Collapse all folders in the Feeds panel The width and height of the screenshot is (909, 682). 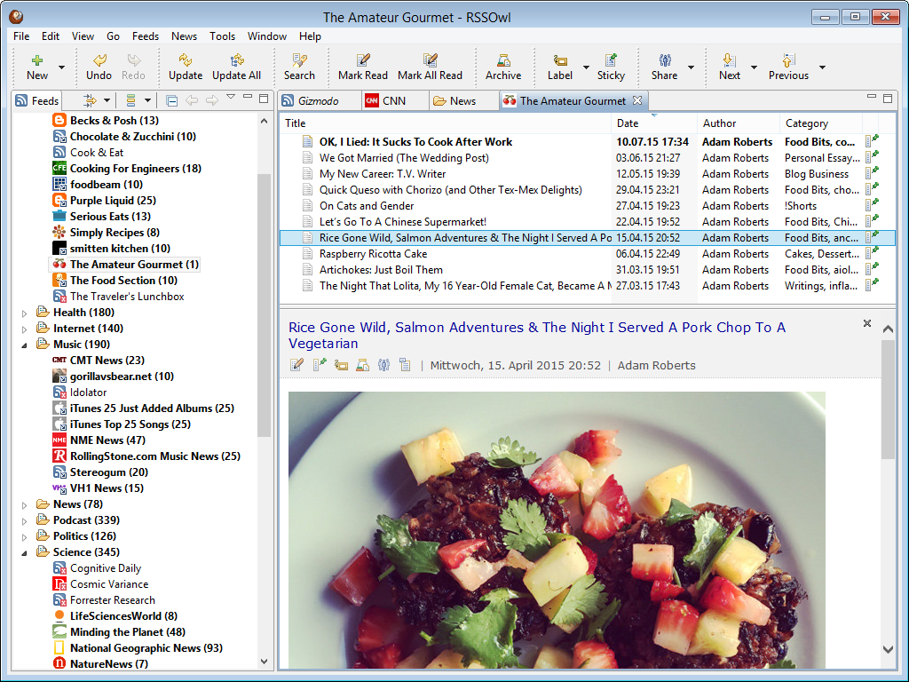(x=172, y=100)
